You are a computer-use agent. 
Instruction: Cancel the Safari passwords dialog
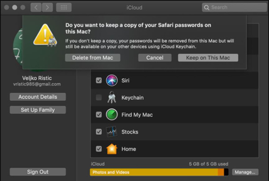(155, 58)
